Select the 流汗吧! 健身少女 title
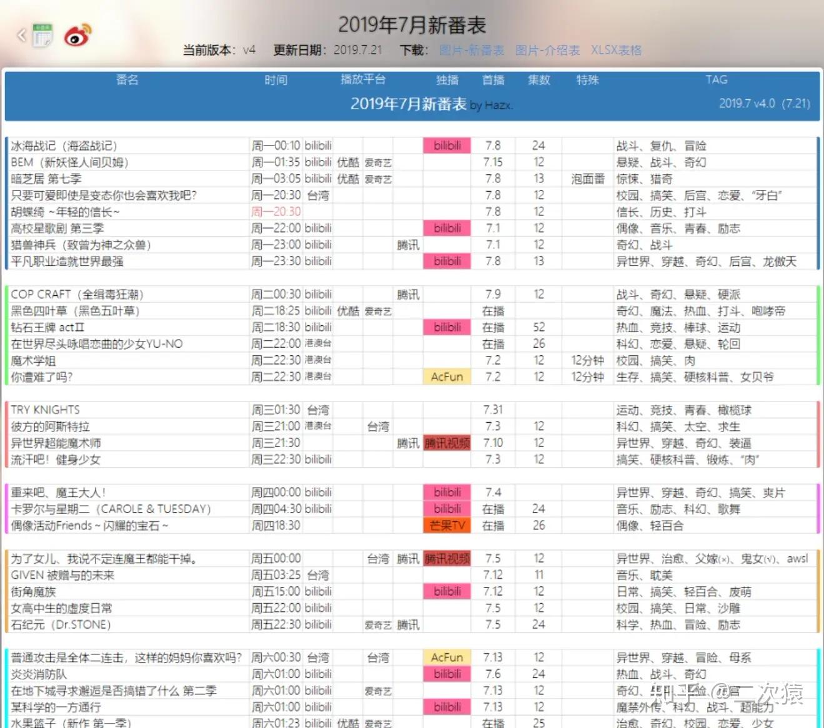824x728 pixels. (x=56, y=460)
